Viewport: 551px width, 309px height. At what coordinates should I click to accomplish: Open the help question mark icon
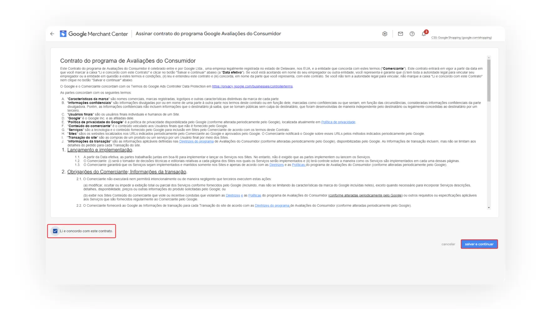pyautogui.click(x=412, y=34)
